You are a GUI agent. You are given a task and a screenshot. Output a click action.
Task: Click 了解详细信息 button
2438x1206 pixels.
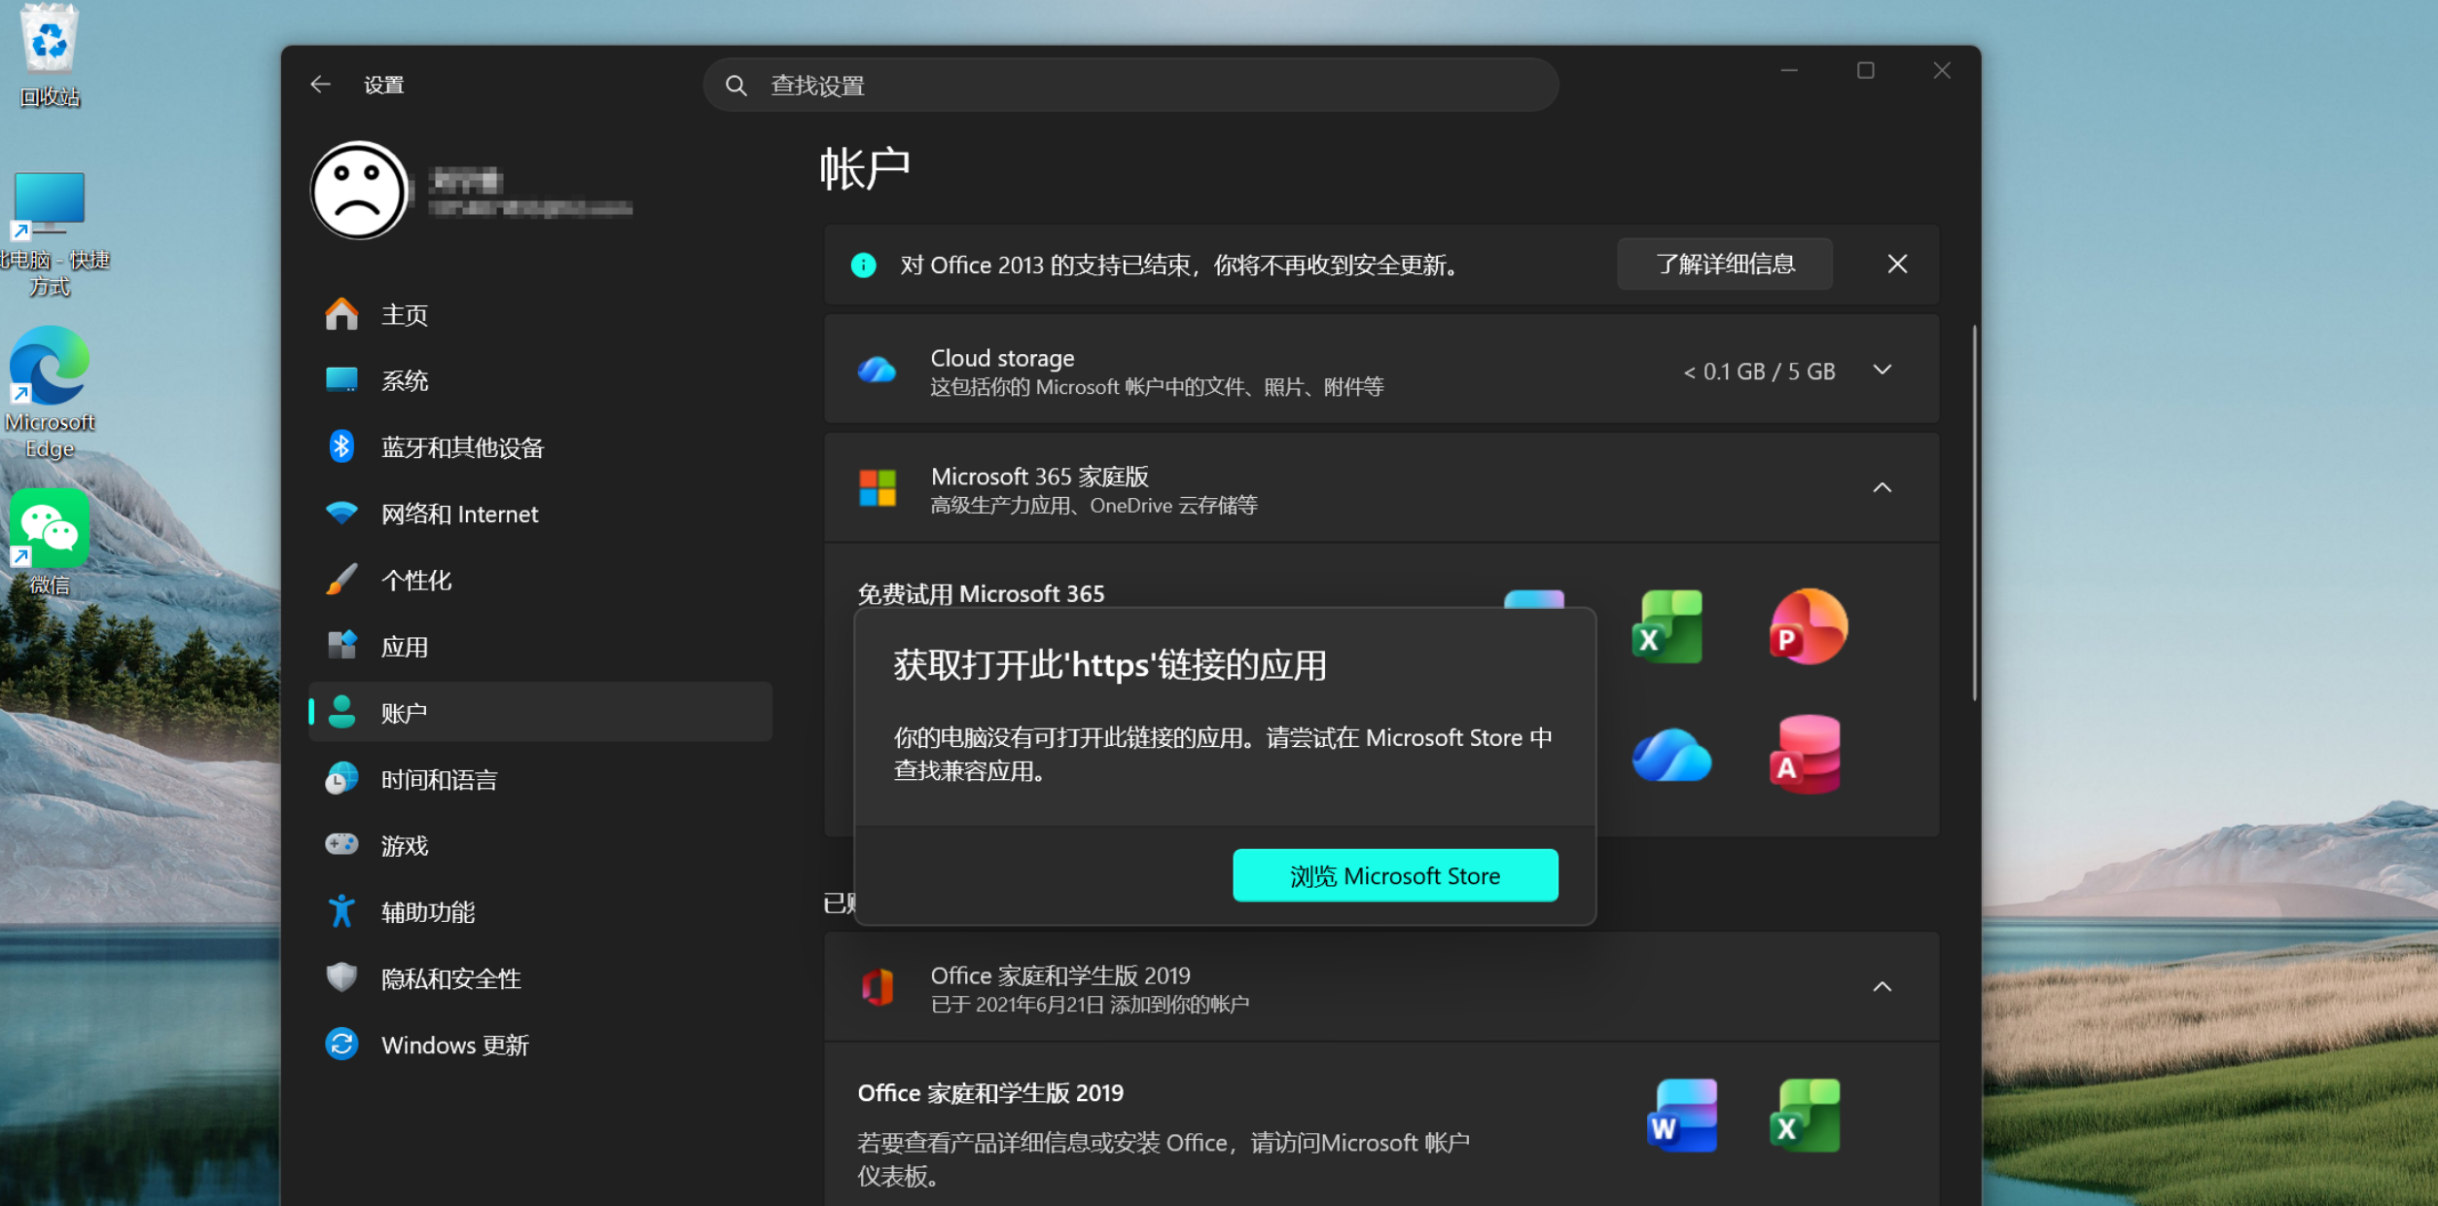pos(1725,264)
